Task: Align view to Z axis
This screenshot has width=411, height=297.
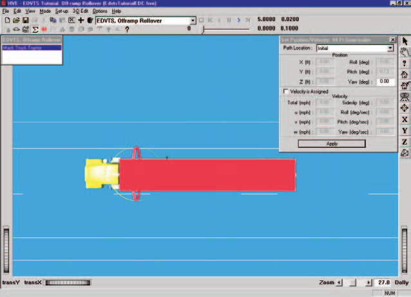Action: coord(405,142)
